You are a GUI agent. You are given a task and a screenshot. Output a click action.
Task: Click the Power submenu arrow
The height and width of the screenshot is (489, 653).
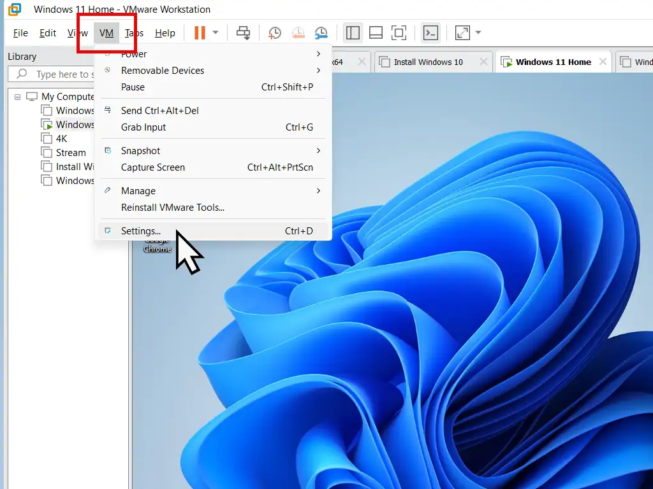[x=319, y=53]
